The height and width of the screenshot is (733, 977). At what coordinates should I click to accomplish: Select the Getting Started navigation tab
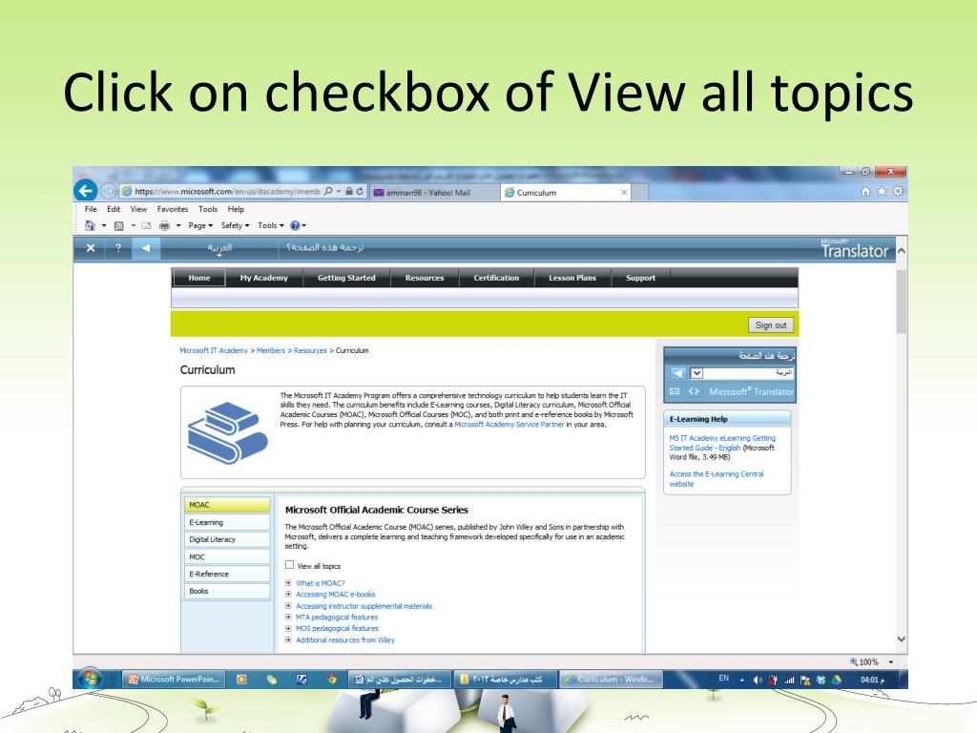346,278
